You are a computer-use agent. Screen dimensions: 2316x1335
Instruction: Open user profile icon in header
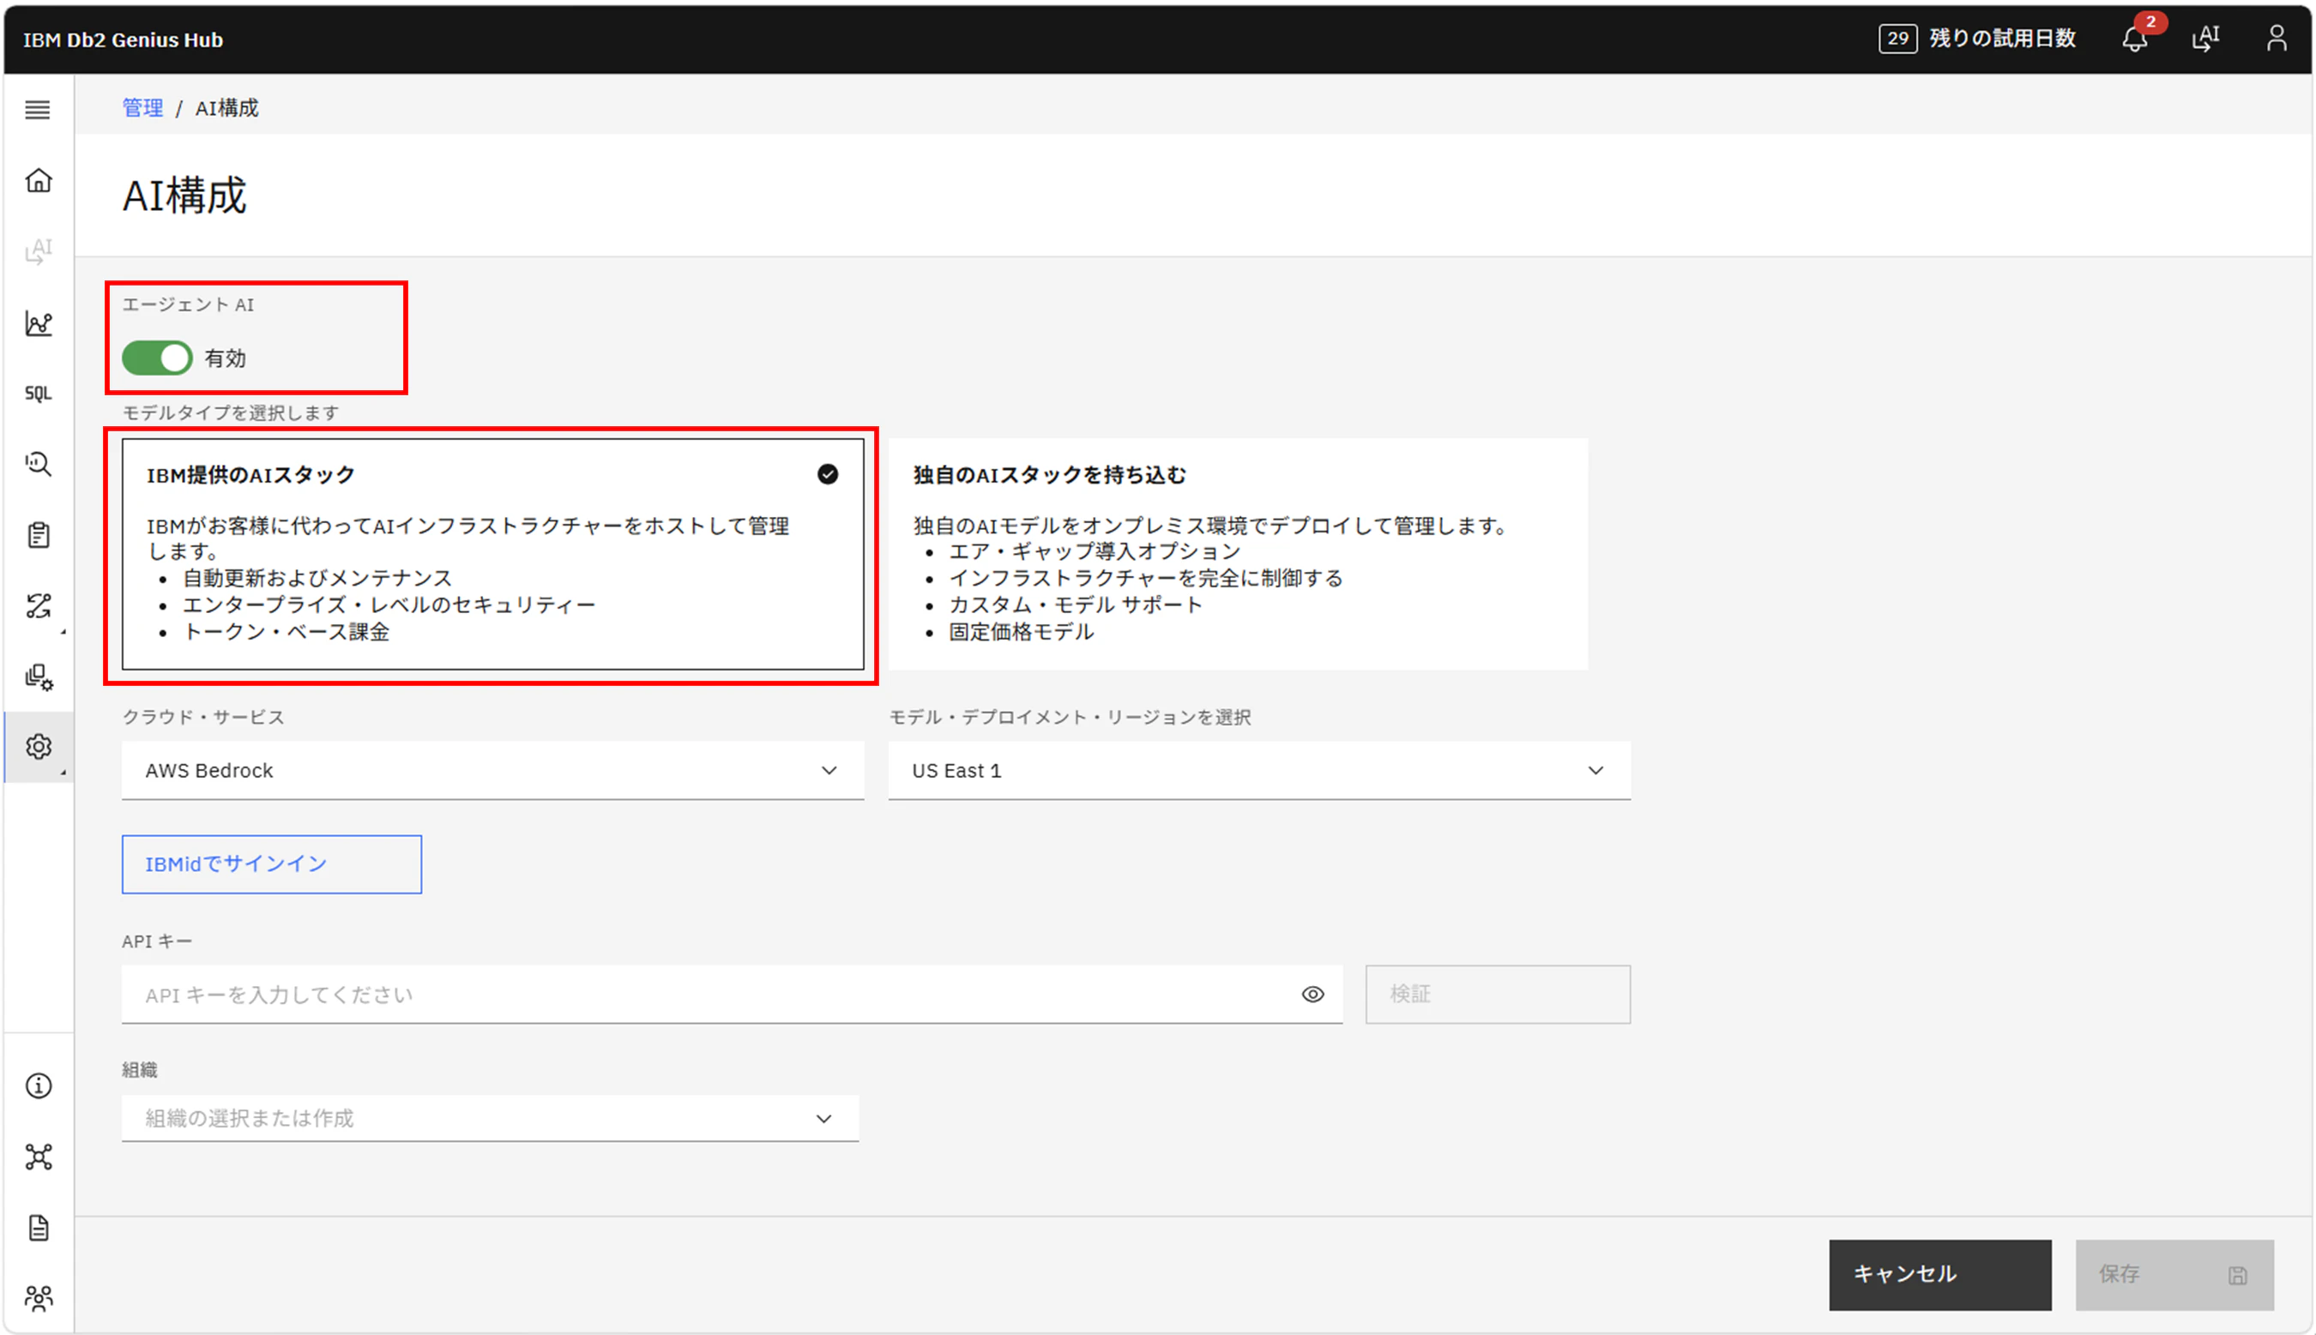click(x=2277, y=38)
